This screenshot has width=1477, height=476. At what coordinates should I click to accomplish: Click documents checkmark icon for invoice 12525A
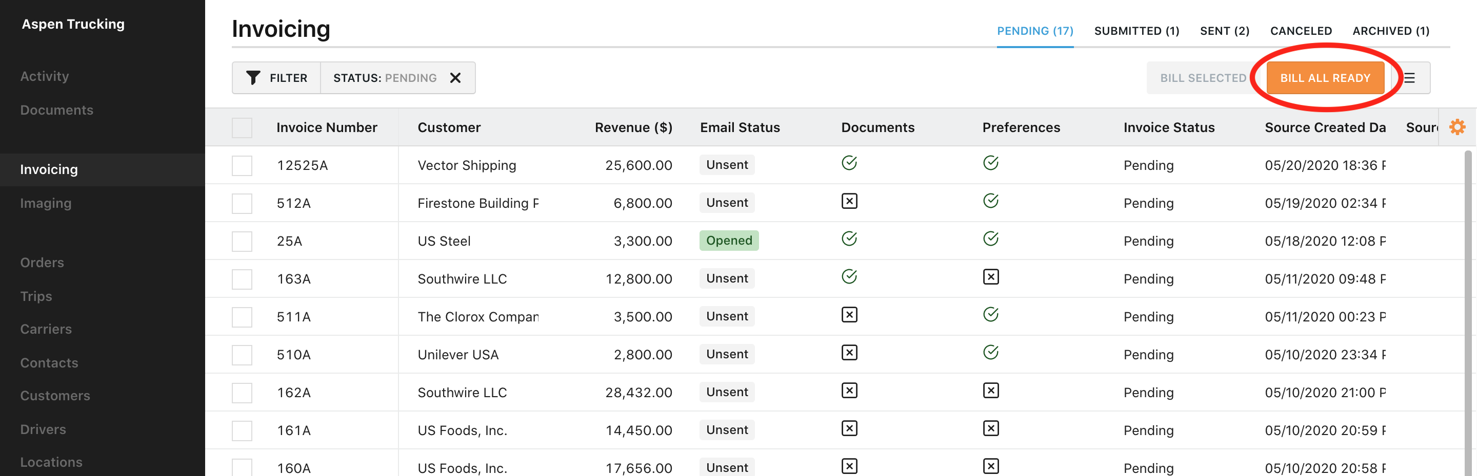tap(849, 164)
